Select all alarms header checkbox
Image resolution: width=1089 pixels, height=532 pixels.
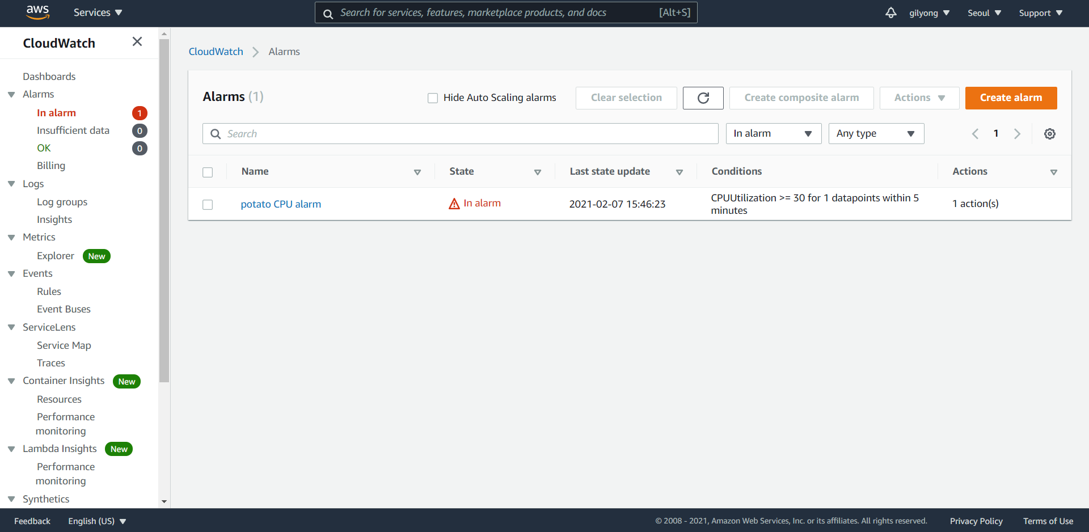[x=208, y=172]
